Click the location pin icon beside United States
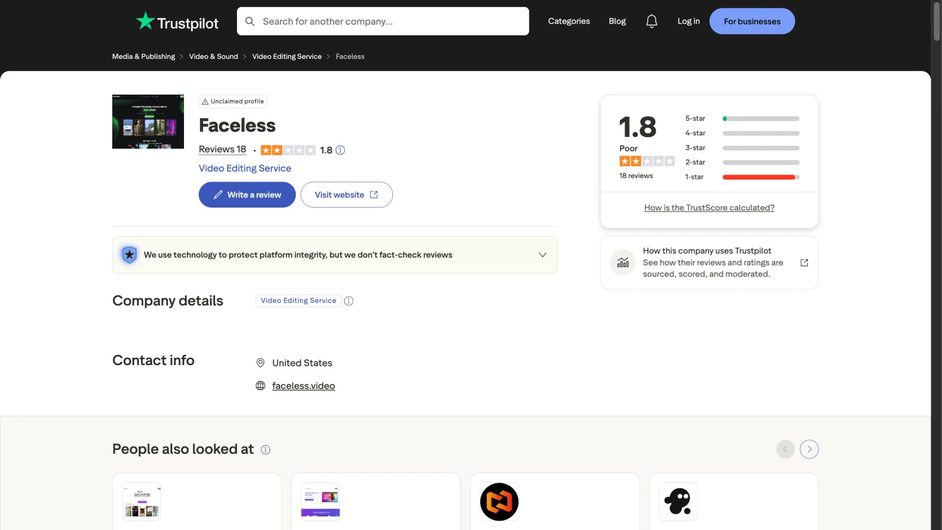The image size is (942, 530). click(x=261, y=363)
